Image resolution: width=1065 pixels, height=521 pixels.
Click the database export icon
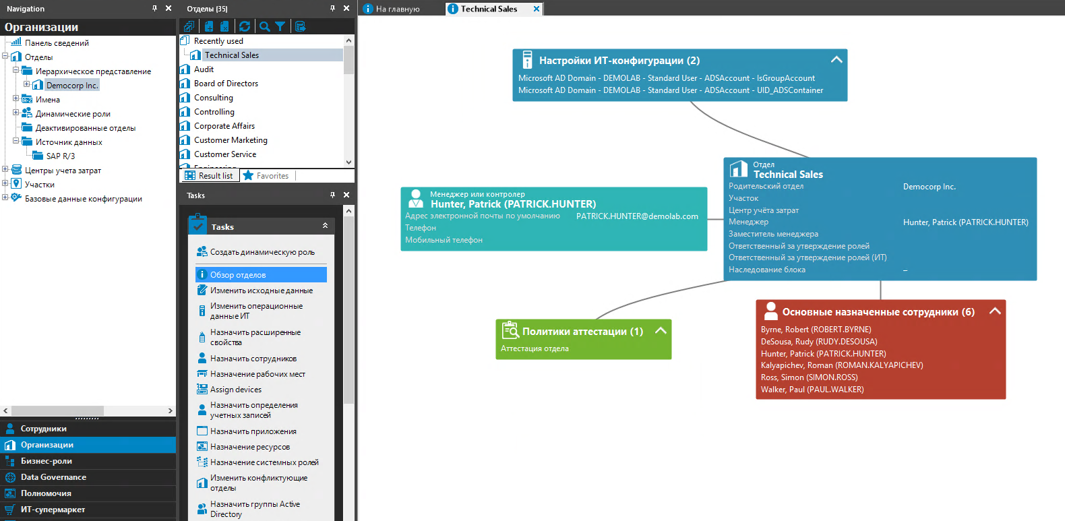(301, 26)
